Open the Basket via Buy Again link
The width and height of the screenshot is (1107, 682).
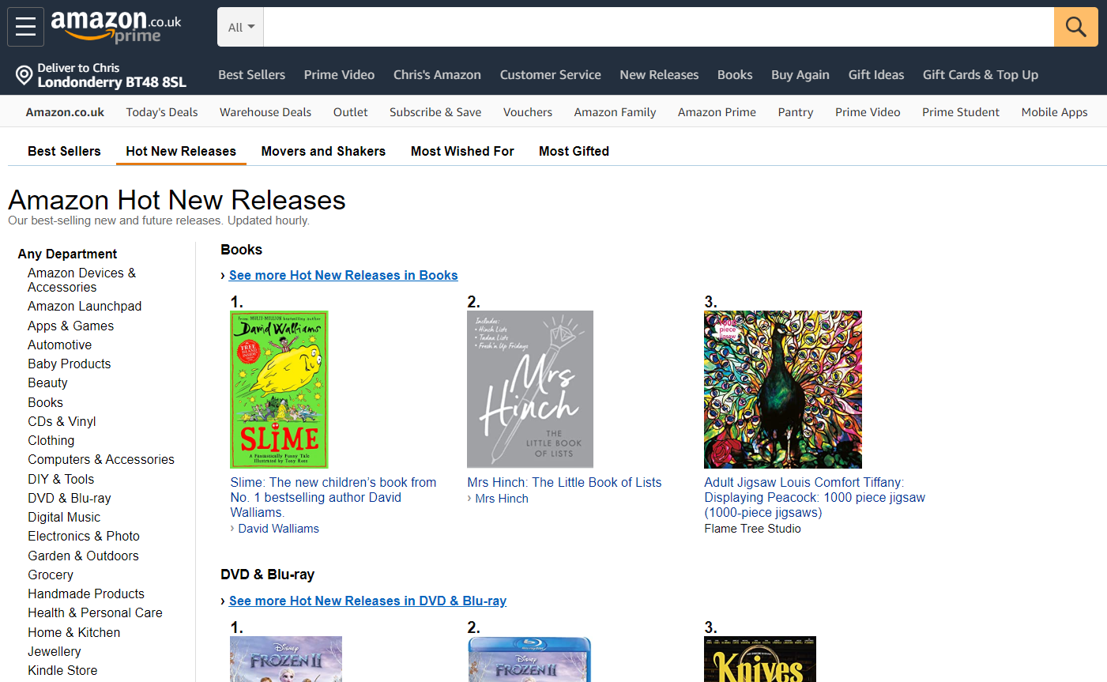800,74
